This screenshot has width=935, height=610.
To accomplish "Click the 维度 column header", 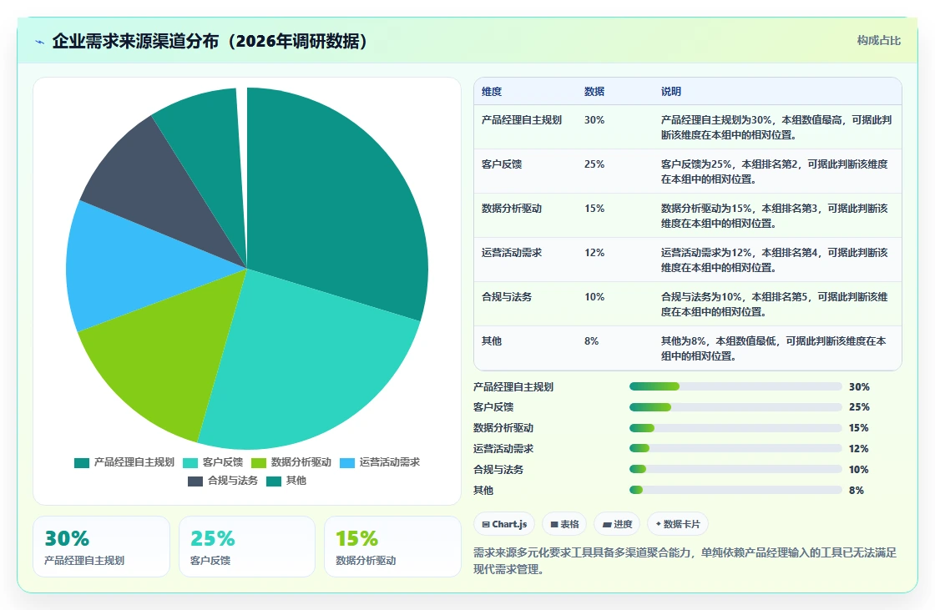I will 492,91.
